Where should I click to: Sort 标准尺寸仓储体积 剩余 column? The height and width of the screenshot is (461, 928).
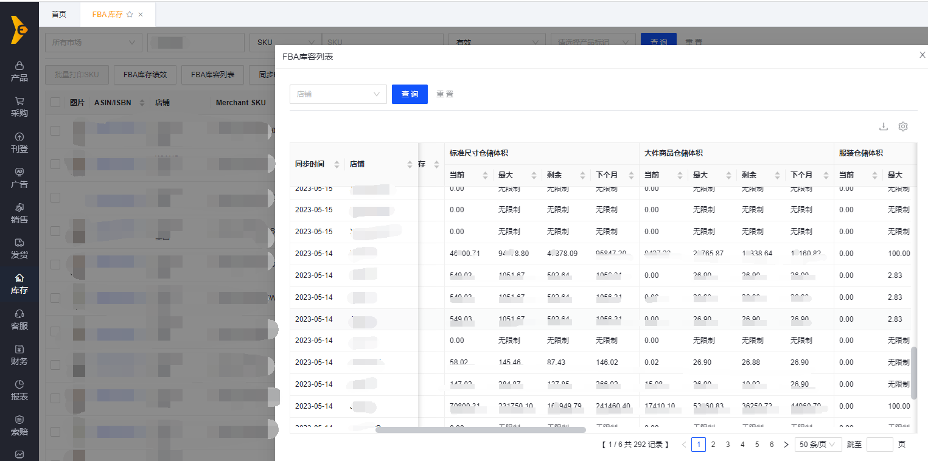pyautogui.click(x=582, y=175)
